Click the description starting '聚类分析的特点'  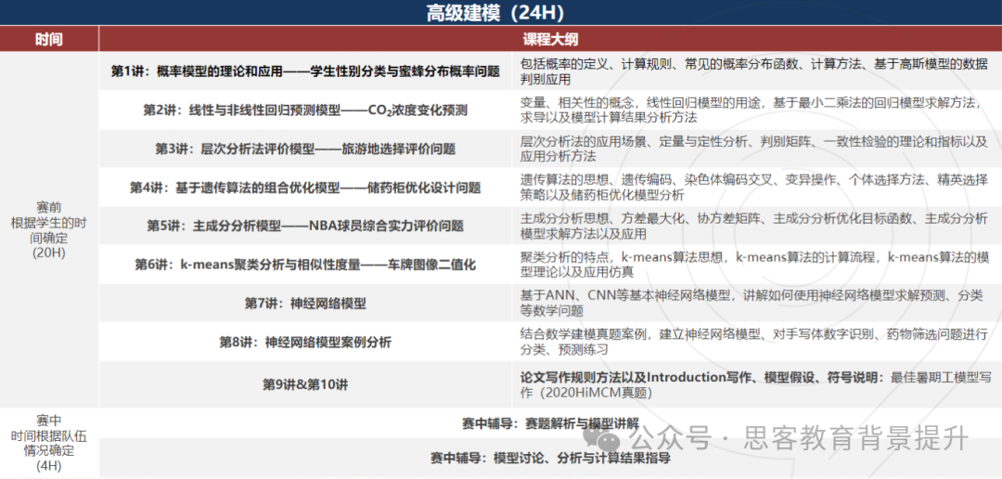click(754, 265)
